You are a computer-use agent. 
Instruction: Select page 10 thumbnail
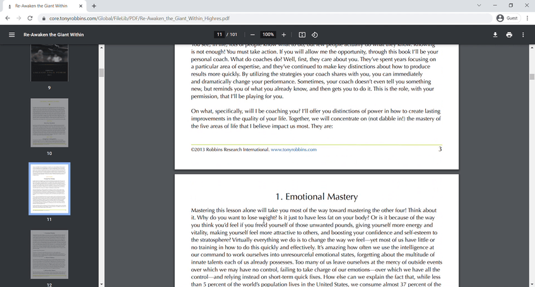click(49, 123)
